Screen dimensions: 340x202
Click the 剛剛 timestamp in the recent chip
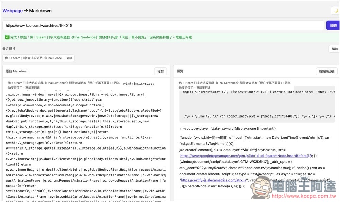click(x=69, y=58)
